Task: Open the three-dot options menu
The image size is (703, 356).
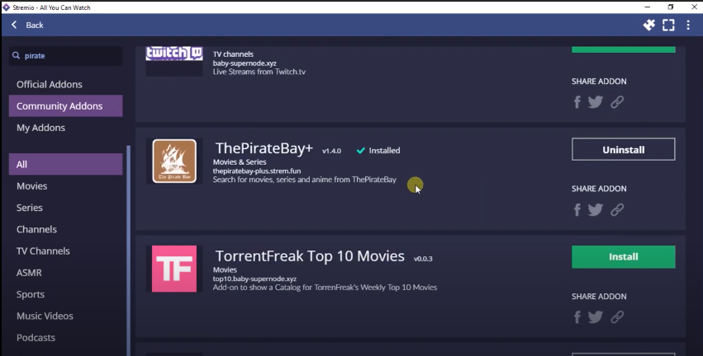Action: 688,25
